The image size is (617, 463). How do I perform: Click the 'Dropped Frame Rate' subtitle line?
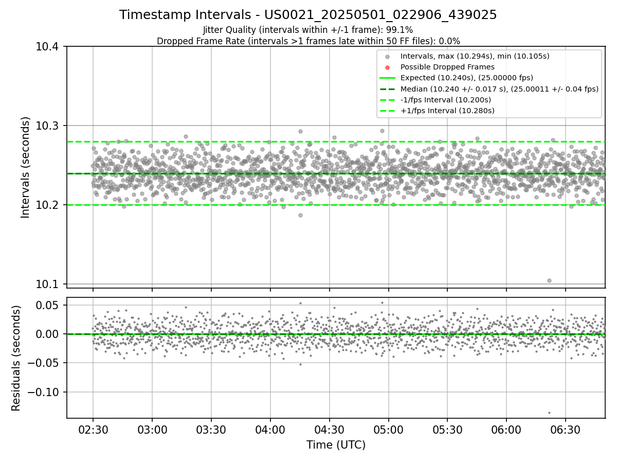coord(308,41)
